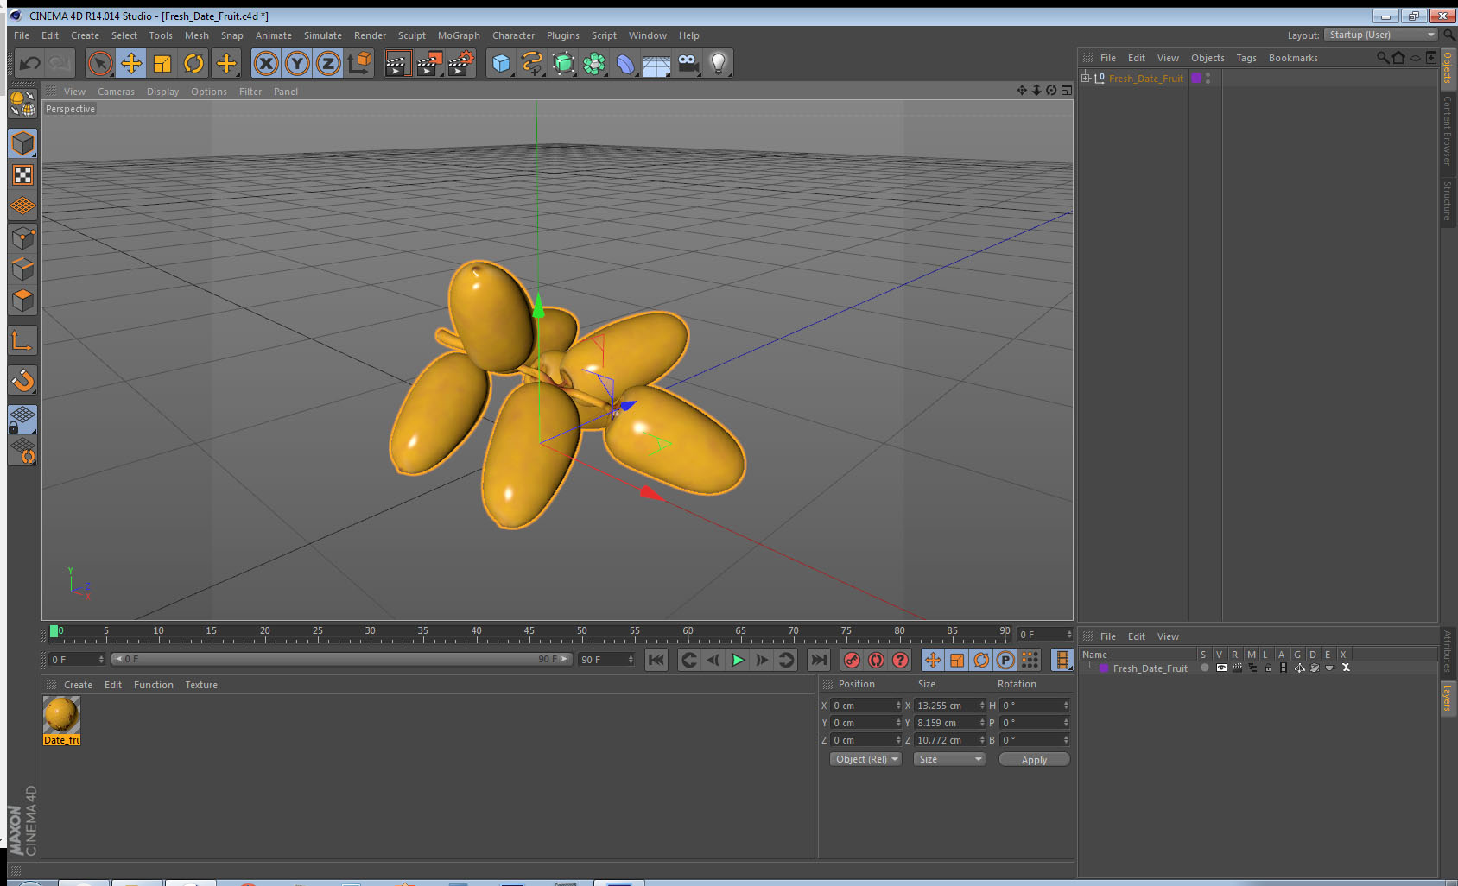Enable Texture mode checkerboard icon
The image size is (1458, 886).
click(x=22, y=175)
